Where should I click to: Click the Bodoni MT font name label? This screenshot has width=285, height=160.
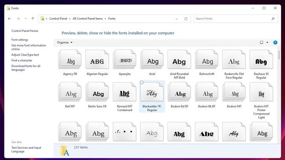pyautogui.click(x=234, y=106)
